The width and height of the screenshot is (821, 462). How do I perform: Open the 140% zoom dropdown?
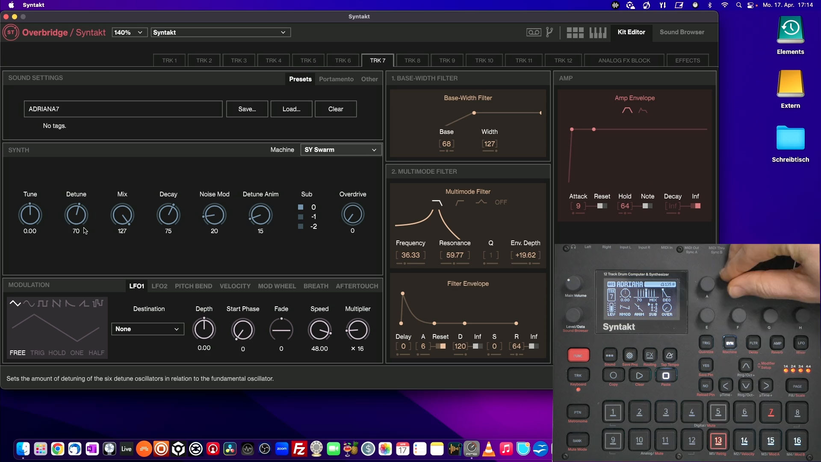[130, 33]
